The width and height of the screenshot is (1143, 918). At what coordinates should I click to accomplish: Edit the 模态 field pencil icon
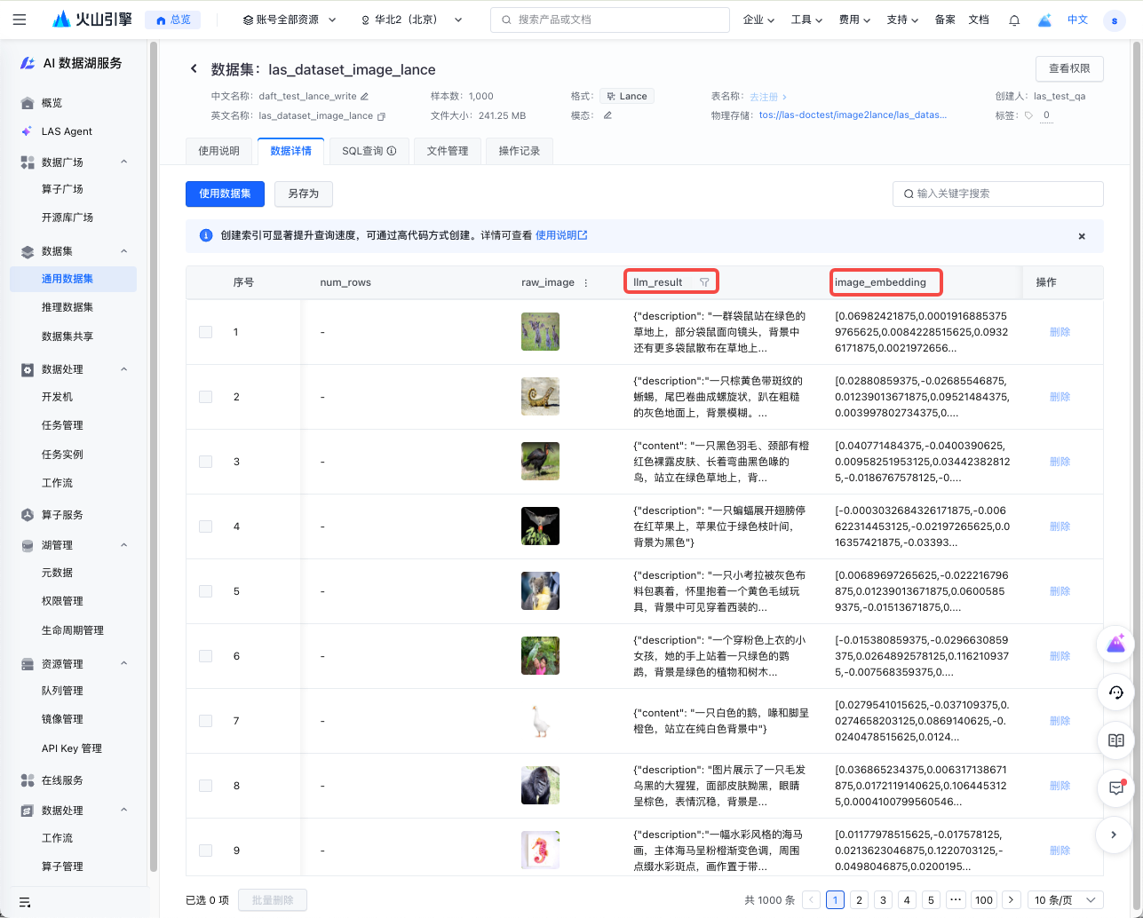(607, 115)
